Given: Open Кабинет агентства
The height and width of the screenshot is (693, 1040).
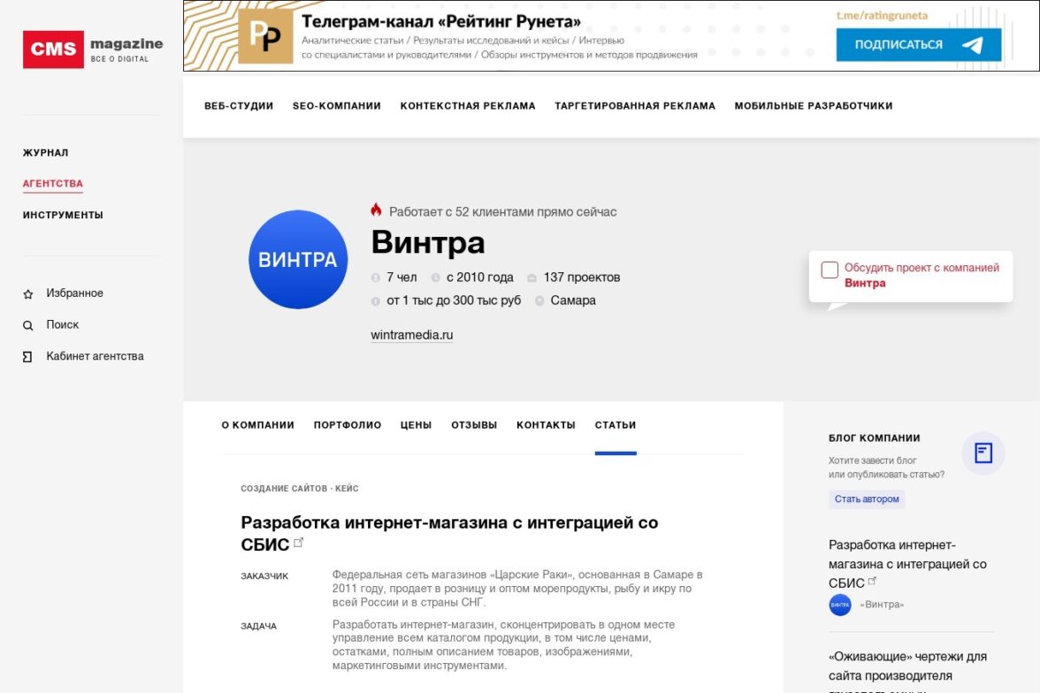Looking at the screenshot, I should [x=95, y=356].
